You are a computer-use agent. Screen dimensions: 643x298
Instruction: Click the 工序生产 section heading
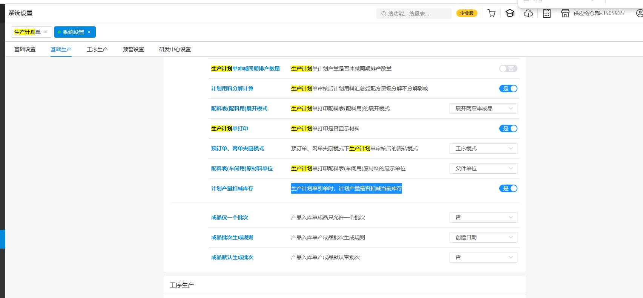(182, 285)
